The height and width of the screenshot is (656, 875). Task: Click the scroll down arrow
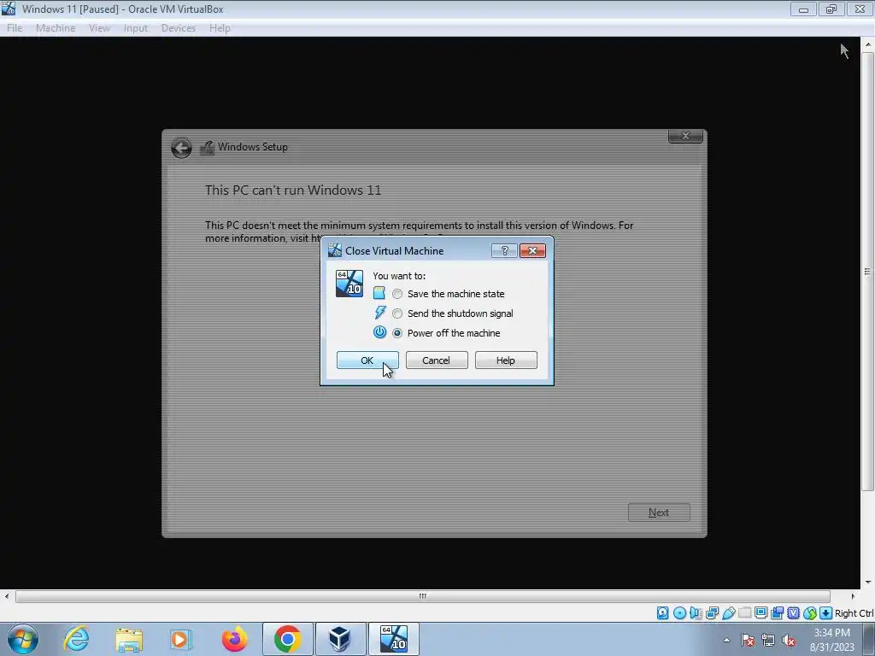coord(868,583)
